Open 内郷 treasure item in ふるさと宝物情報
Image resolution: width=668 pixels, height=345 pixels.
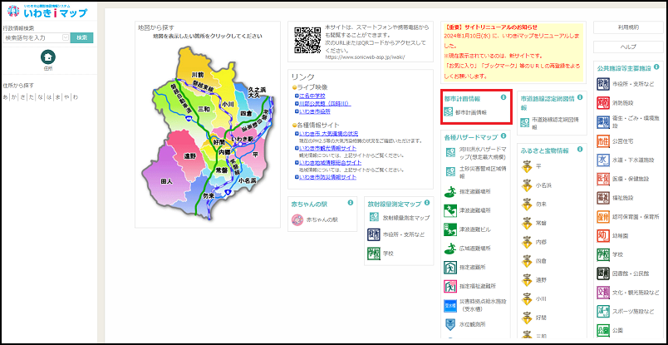click(x=527, y=241)
